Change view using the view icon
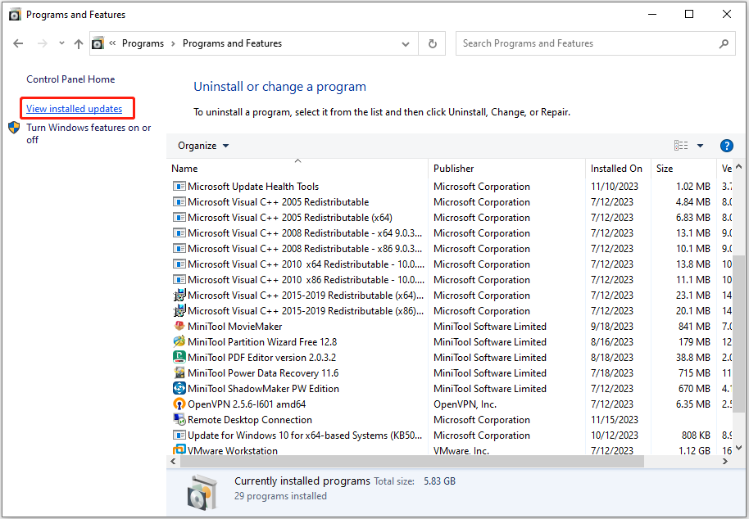Image resolution: width=749 pixels, height=519 pixels. [681, 146]
